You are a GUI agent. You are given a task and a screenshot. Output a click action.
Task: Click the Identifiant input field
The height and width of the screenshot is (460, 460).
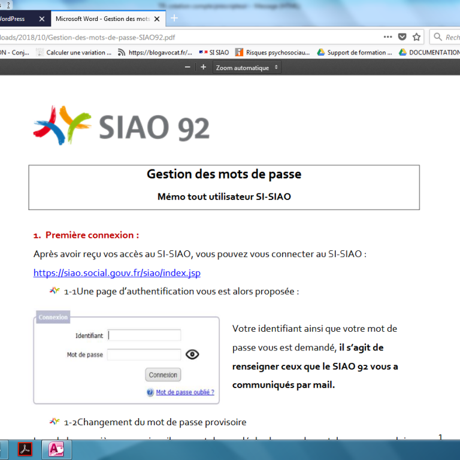pos(144,335)
